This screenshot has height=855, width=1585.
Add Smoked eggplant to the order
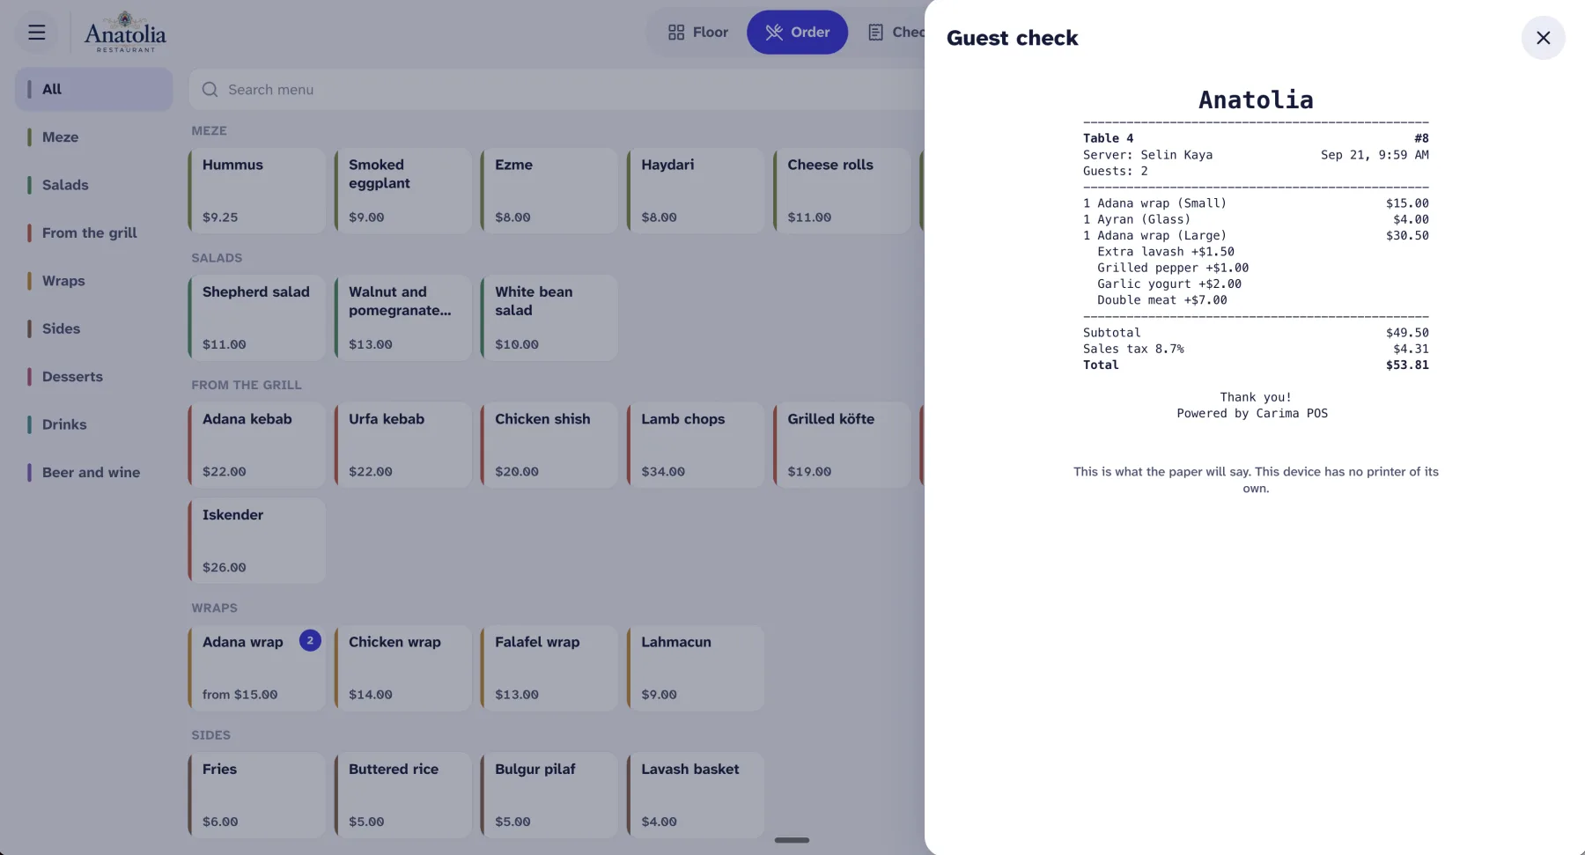coord(403,191)
